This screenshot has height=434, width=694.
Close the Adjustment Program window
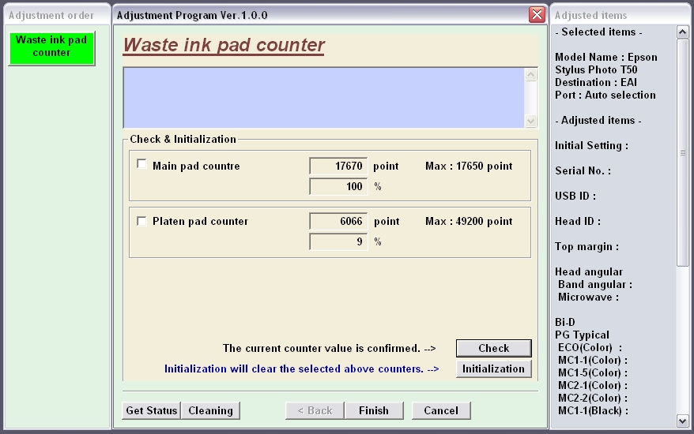pyautogui.click(x=537, y=14)
